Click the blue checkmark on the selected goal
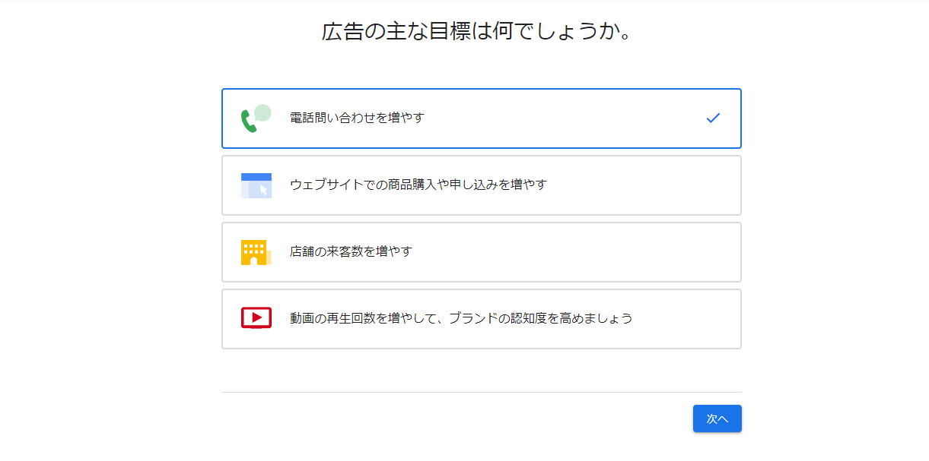This screenshot has width=929, height=461. (713, 118)
